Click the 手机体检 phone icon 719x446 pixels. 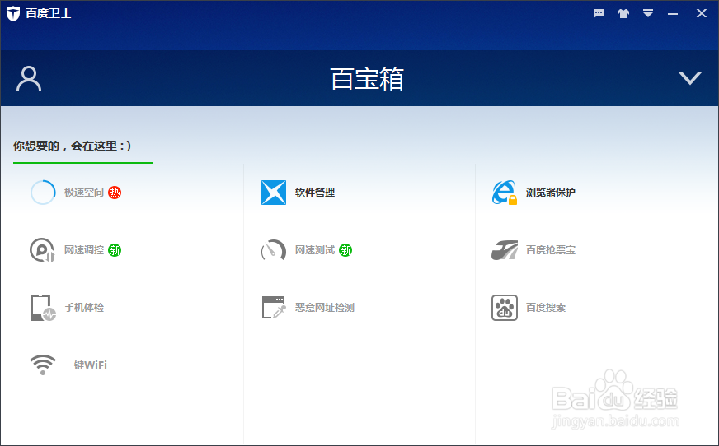(x=43, y=308)
